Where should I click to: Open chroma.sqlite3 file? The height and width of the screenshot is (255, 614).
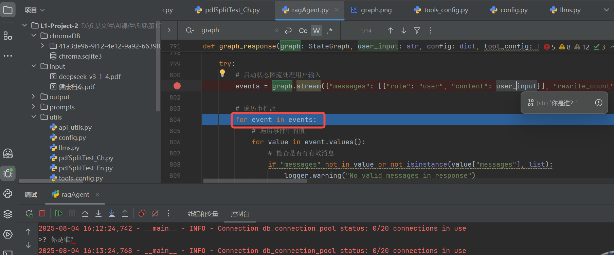click(80, 56)
